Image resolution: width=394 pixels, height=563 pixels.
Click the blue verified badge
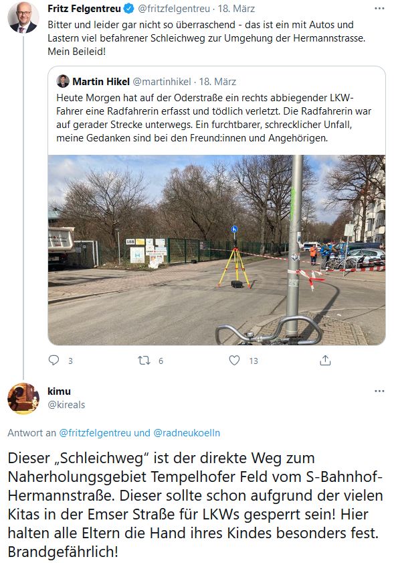click(128, 9)
